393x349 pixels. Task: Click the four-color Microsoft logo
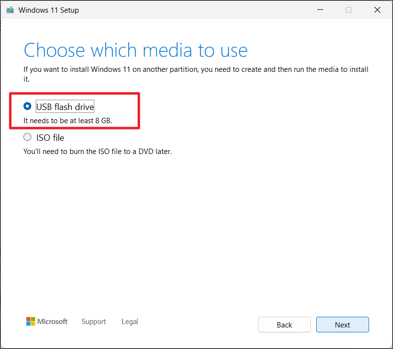point(31,321)
